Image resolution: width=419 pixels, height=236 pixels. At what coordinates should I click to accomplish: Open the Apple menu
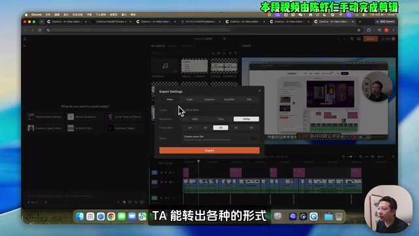[x=26, y=14]
